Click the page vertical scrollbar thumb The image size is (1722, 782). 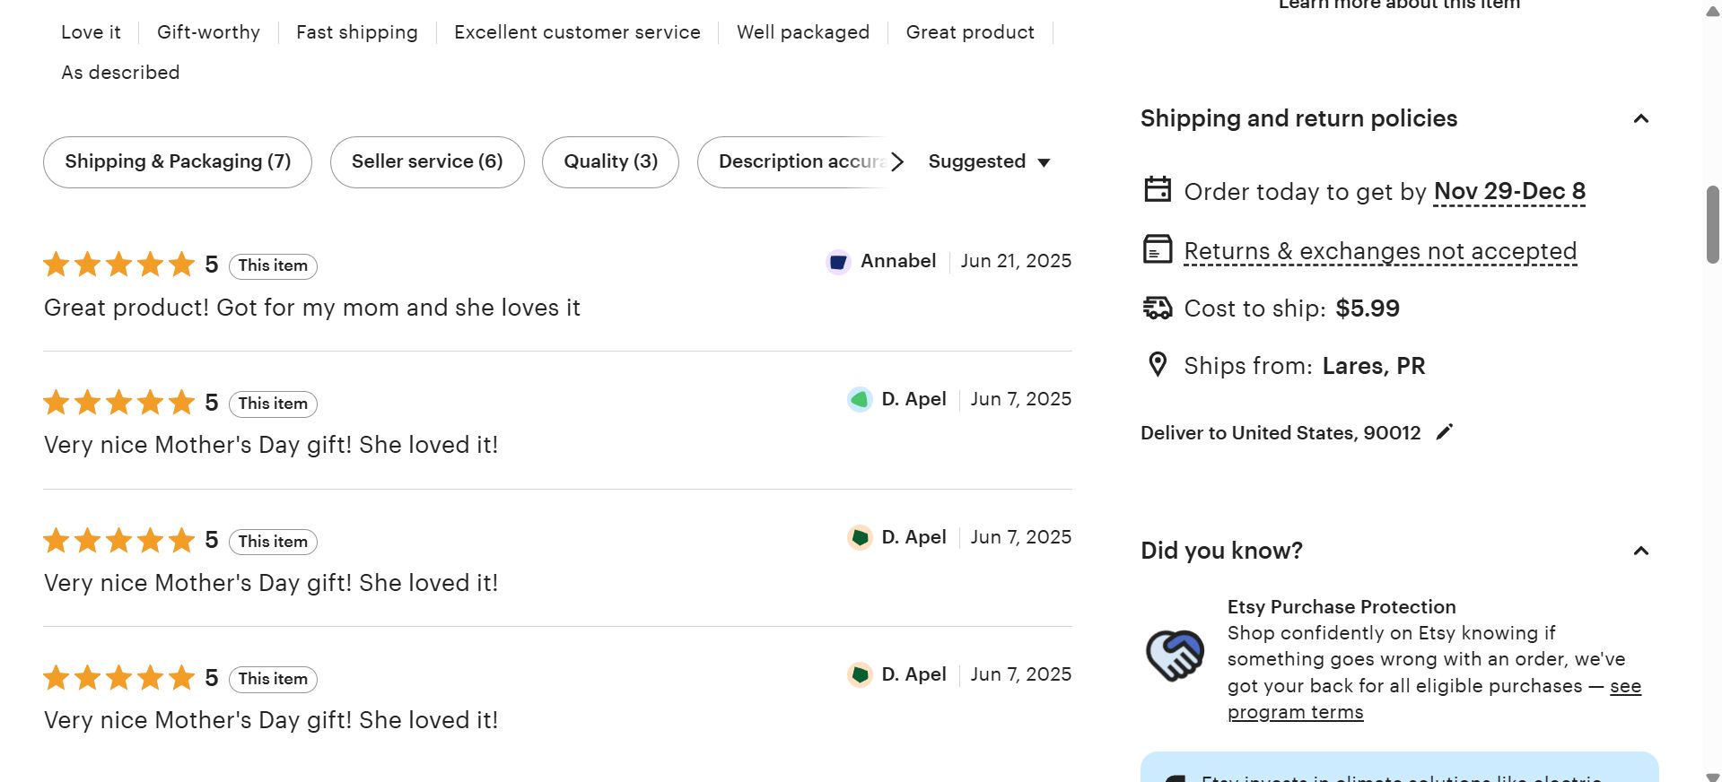click(1713, 224)
